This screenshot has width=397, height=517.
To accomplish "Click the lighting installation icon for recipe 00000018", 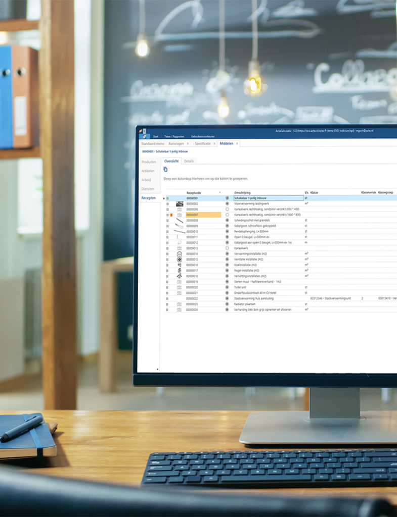I will click(x=179, y=276).
